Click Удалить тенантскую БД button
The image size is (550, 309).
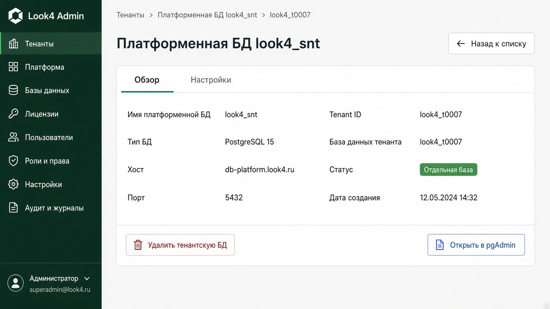[180, 245]
